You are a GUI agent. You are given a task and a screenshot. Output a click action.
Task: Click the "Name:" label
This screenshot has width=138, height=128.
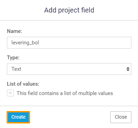pos(15,31)
